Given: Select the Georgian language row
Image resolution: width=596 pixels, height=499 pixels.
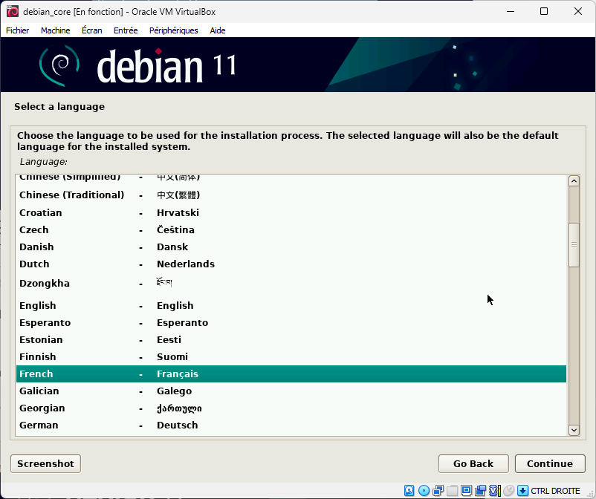Looking at the screenshot, I should pos(291,408).
